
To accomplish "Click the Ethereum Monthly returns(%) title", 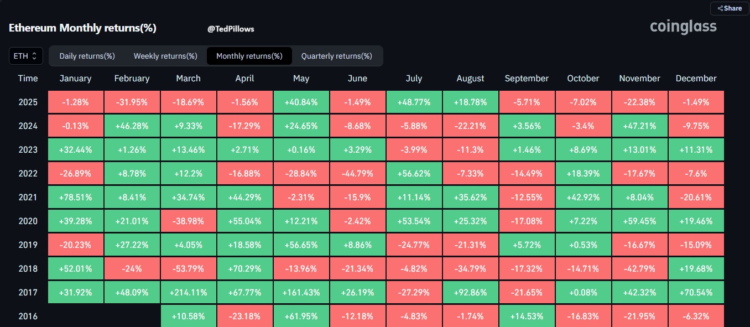I will click(x=82, y=29).
